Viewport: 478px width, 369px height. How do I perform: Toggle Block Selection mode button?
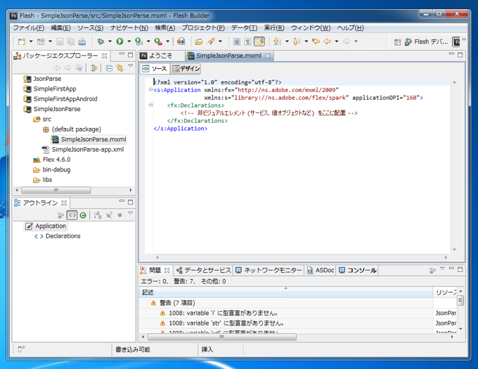point(237,41)
